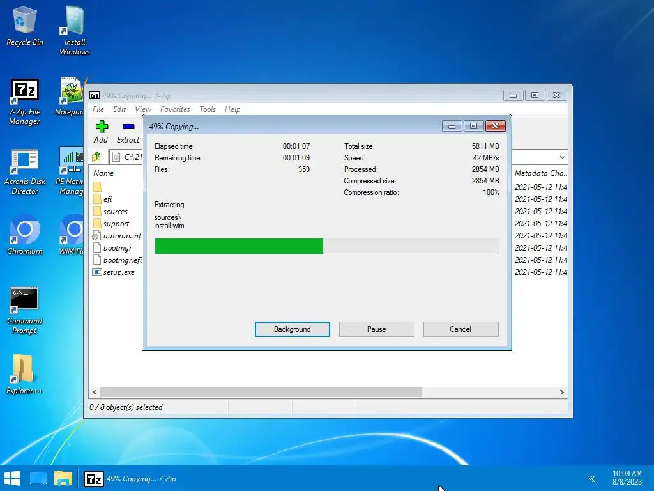Select the setup.exe file entry
The width and height of the screenshot is (654, 491).
[x=114, y=272]
